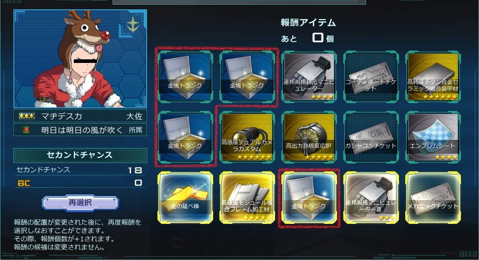Pick the コーディネートチケット reward

(371, 76)
